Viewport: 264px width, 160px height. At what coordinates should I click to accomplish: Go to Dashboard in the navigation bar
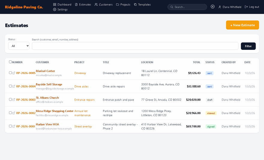tap(62, 4)
